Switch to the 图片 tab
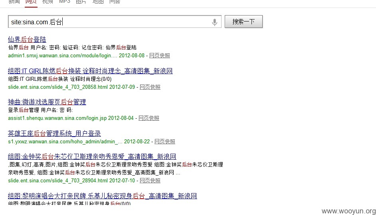This screenshot has width=376, height=215. [x=81, y=2]
